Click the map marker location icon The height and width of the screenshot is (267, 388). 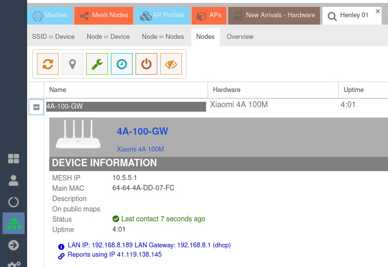(72, 64)
